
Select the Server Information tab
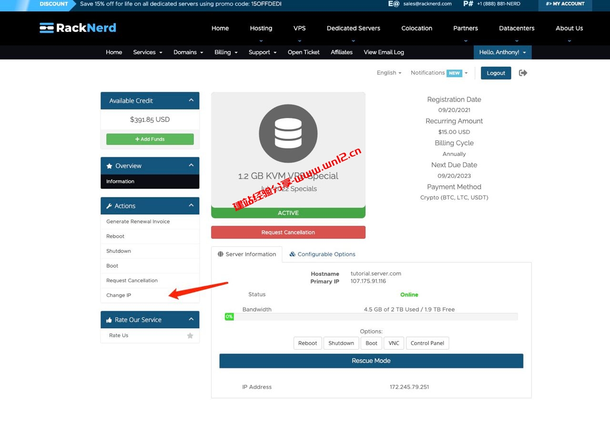coord(247,254)
